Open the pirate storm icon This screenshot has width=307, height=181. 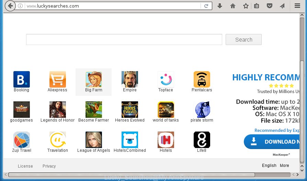point(202,110)
